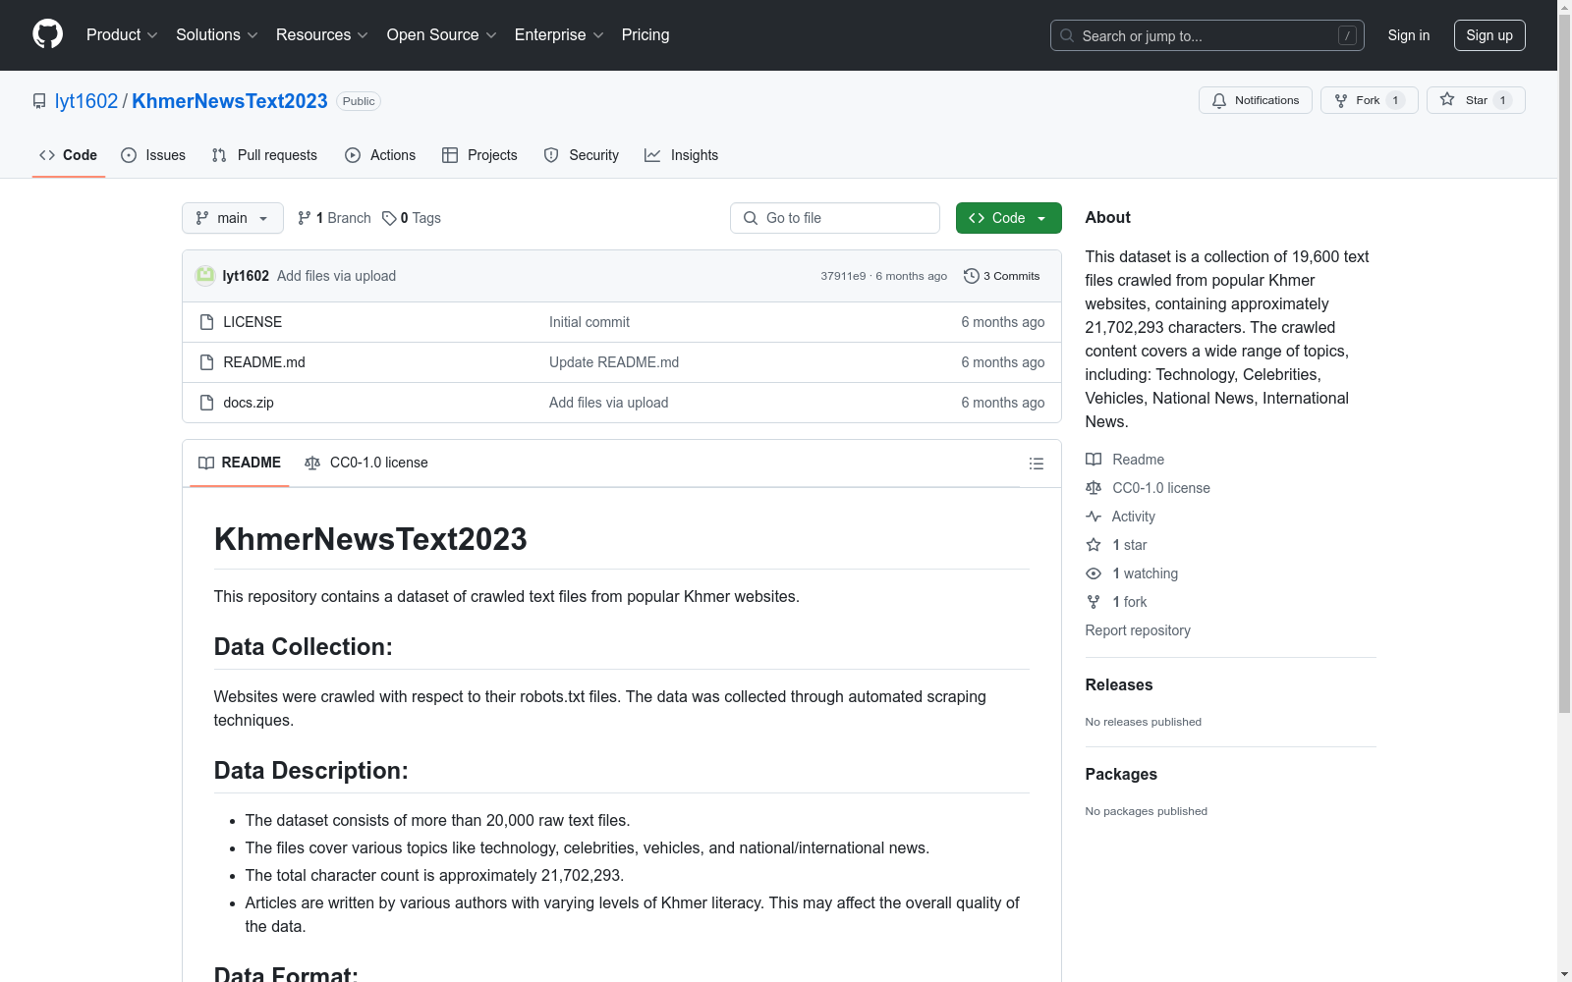1572x982 pixels.
Task: Click the Public badge
Action: (359, 101)
